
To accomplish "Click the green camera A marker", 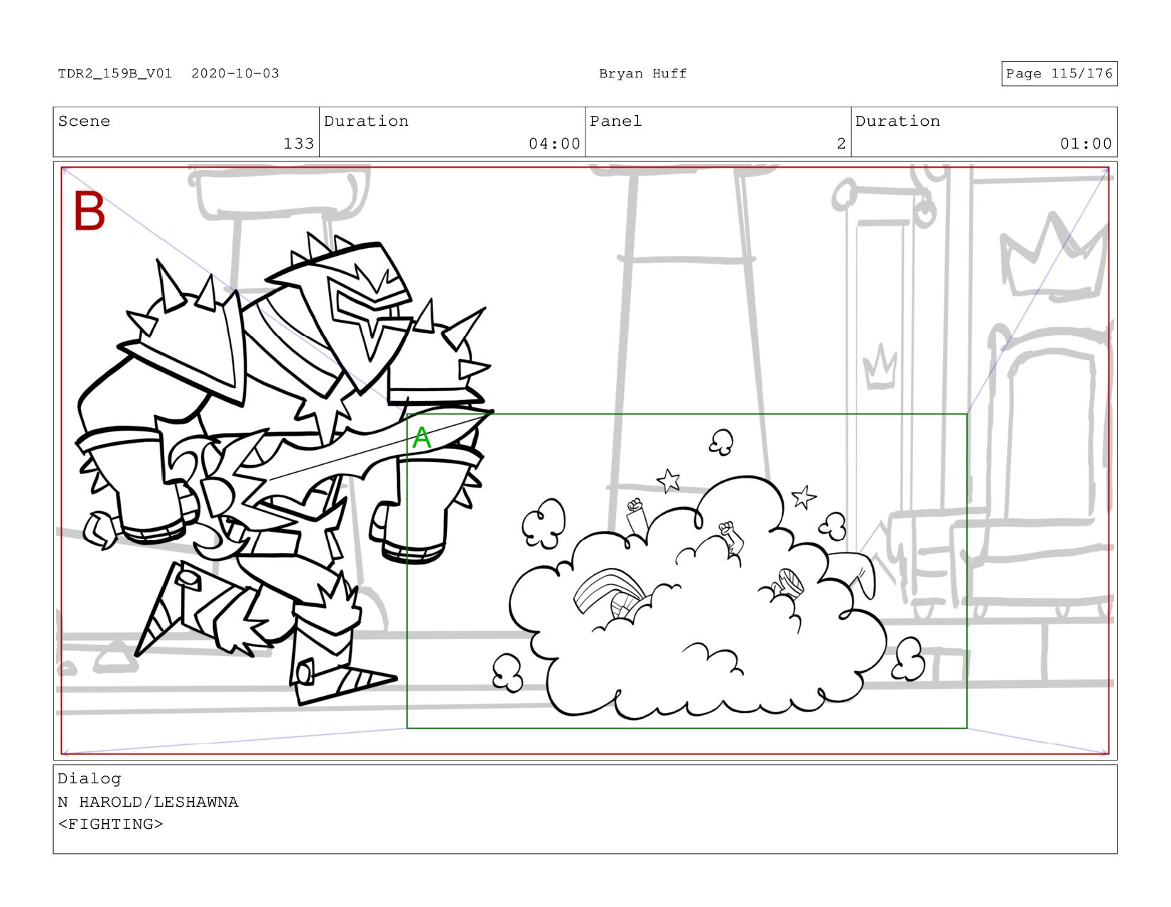I will [422, 438].
